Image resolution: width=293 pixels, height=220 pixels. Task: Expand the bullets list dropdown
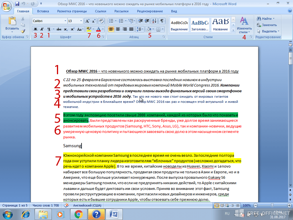(116, 21)
